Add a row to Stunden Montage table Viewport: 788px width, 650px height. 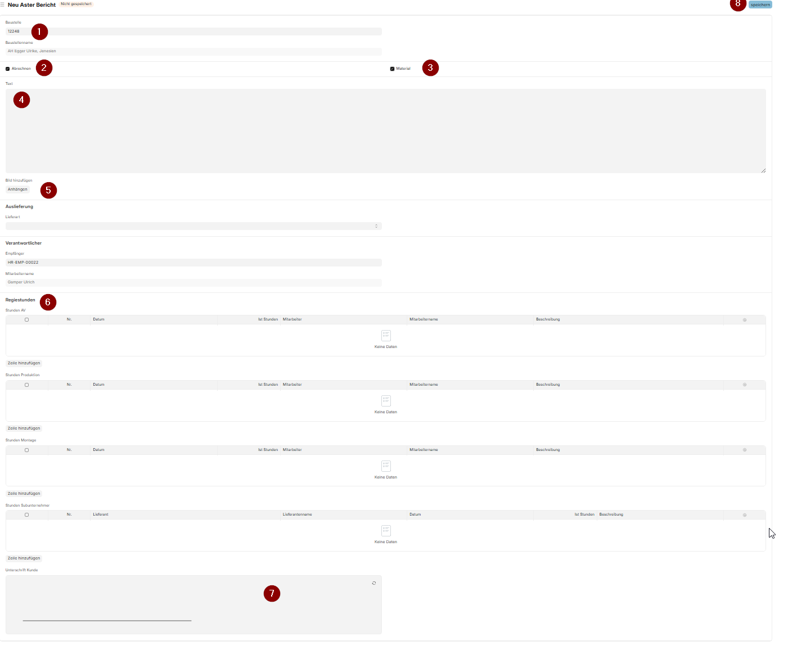[24, 494]
